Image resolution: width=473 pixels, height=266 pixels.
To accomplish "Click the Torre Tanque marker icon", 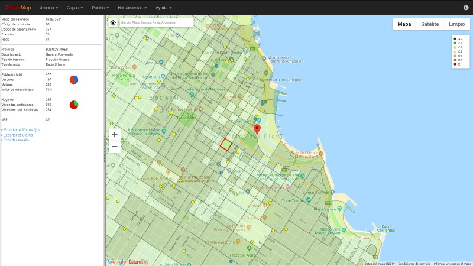I will [x=308, y=200].
